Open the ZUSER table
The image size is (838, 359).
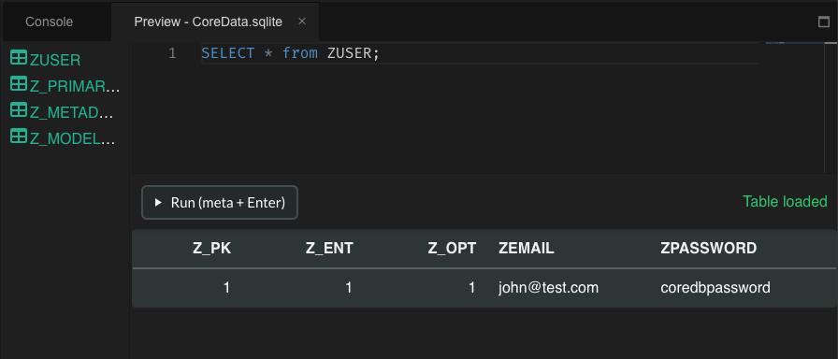pyautogui.click(x=55, y=60)
